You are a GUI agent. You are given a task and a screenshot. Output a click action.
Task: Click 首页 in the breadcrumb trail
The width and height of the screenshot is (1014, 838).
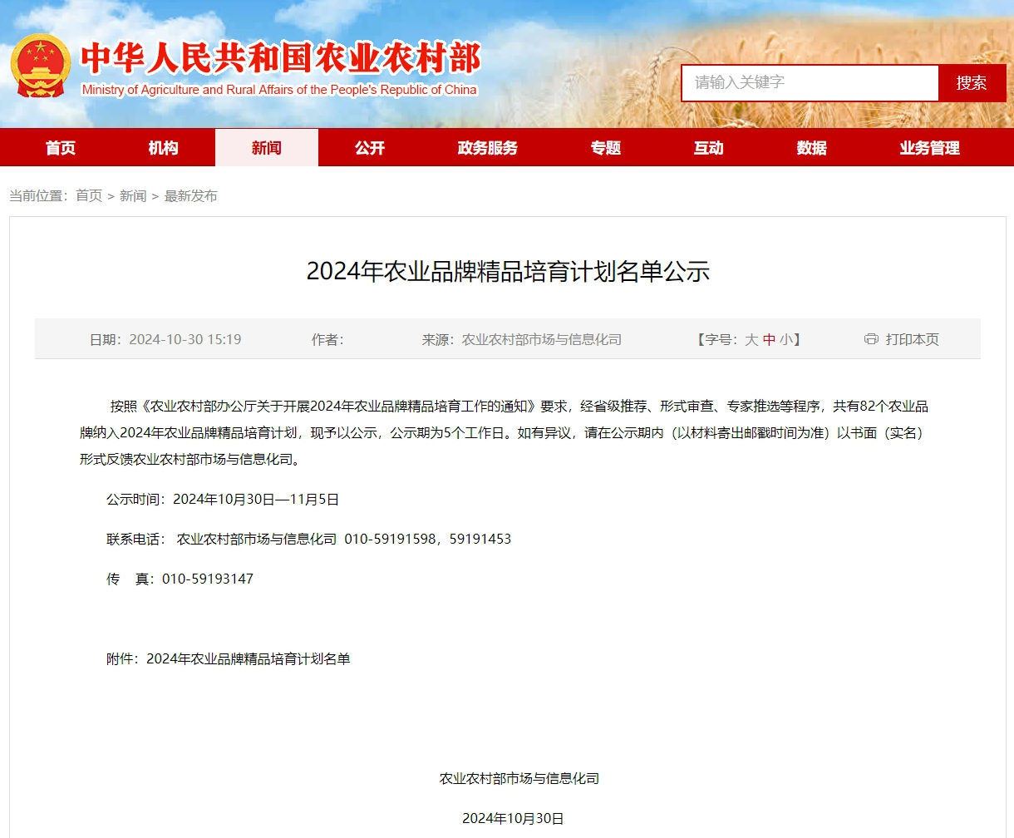[x=89, y=196]
